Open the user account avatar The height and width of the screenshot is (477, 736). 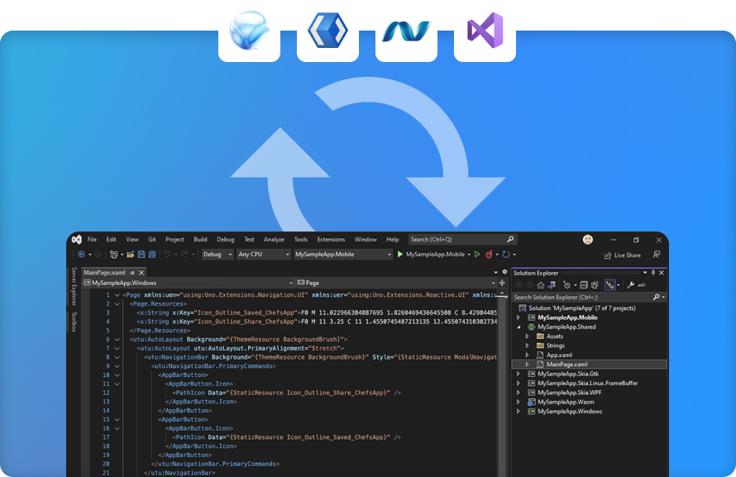pyautogui.click(x=588, y=240)
